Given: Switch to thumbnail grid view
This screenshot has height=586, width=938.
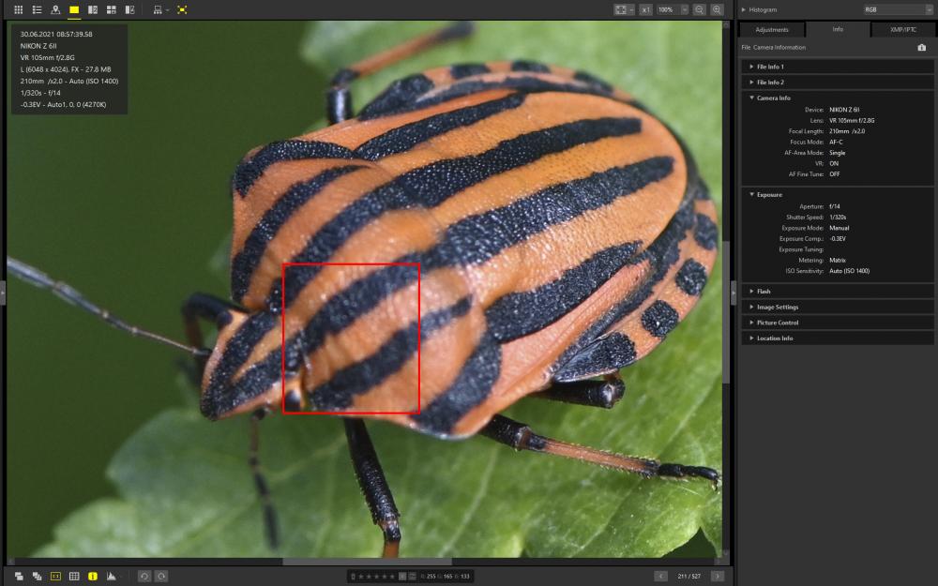Looking at the screenshot, I should (x=19, y=9).
